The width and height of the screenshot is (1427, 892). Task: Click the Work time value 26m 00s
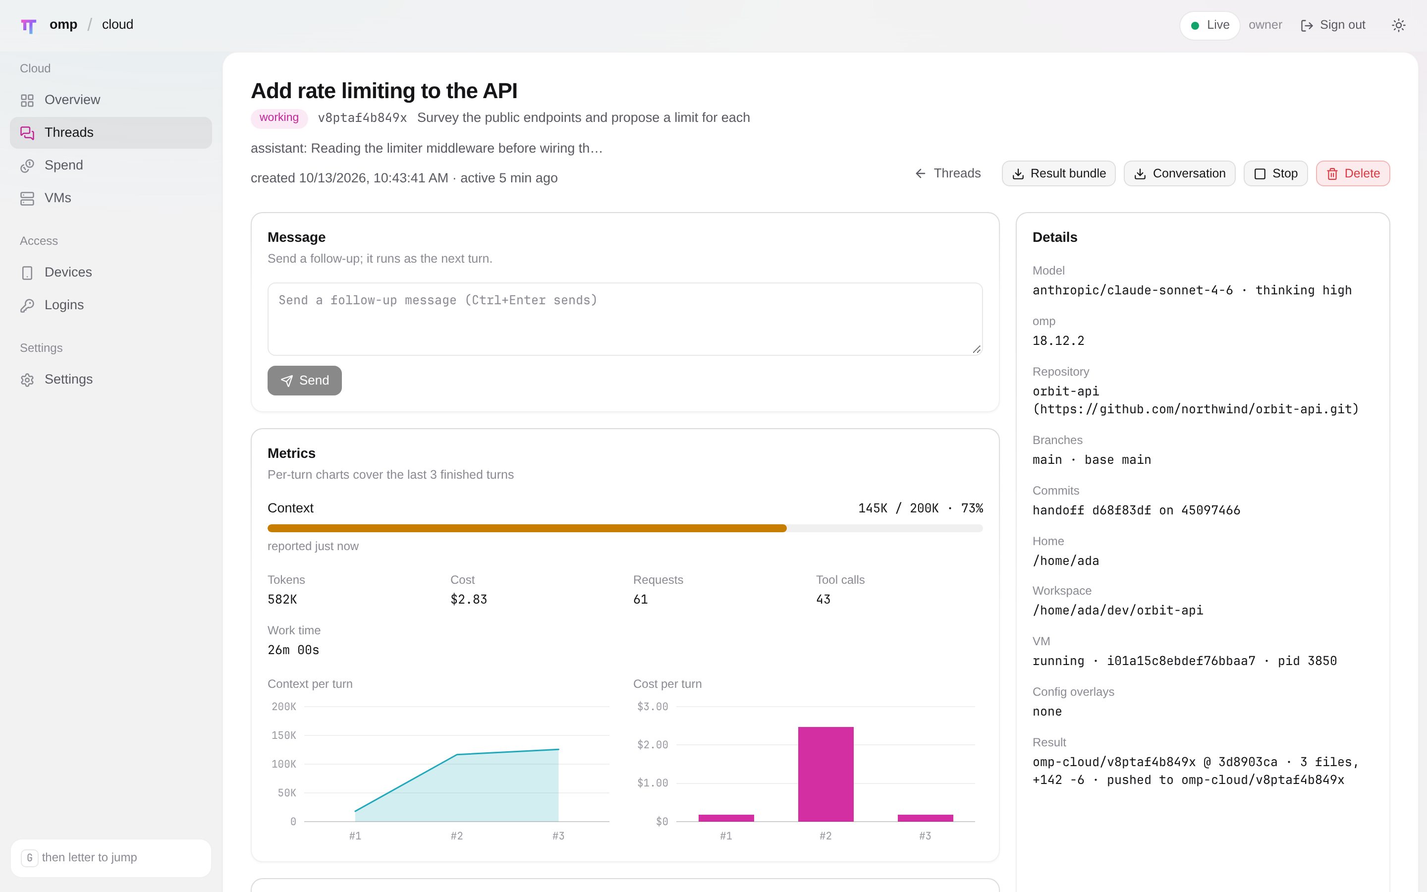[x=293, y=650]
